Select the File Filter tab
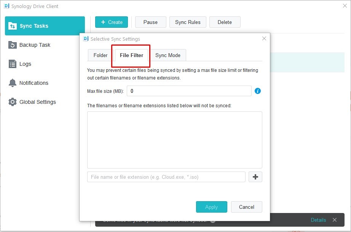This screenshot has height=232, width=351. [131, 55]
